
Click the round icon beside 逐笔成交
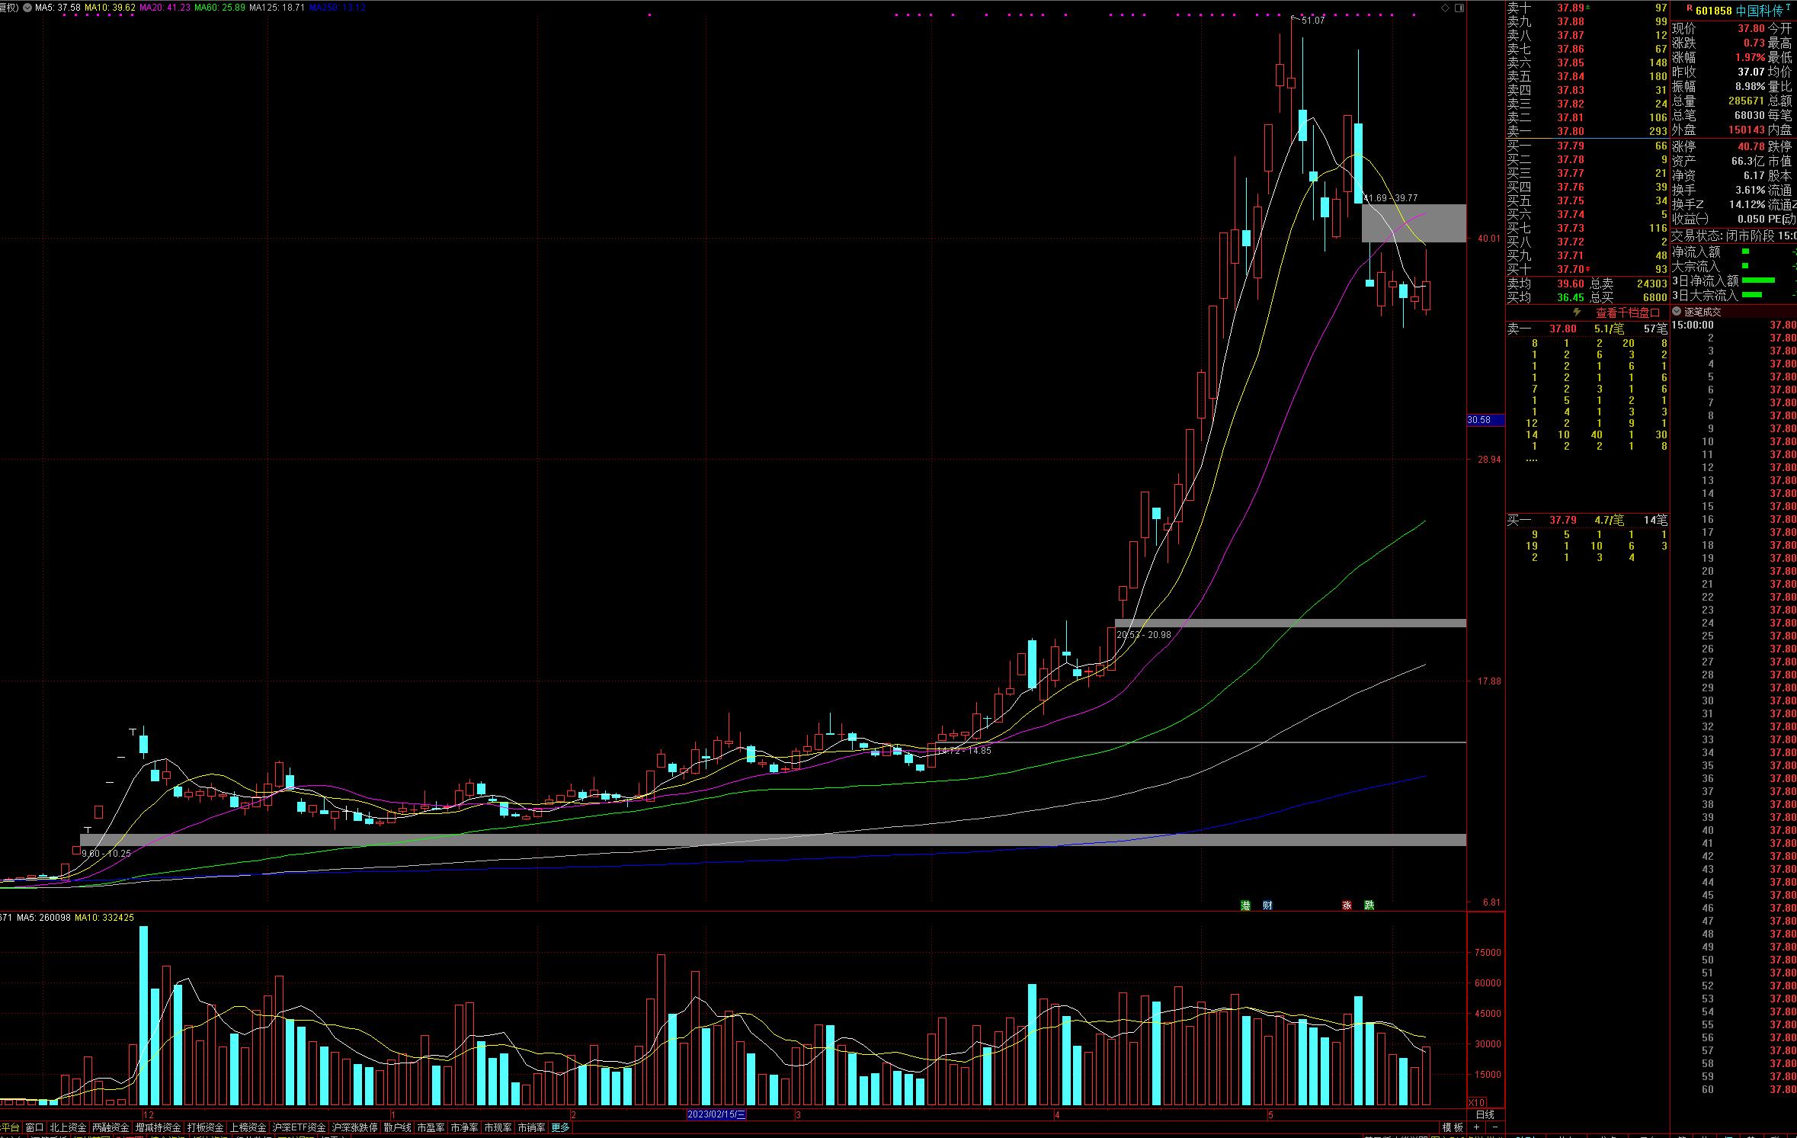[x=1677, y=312]
